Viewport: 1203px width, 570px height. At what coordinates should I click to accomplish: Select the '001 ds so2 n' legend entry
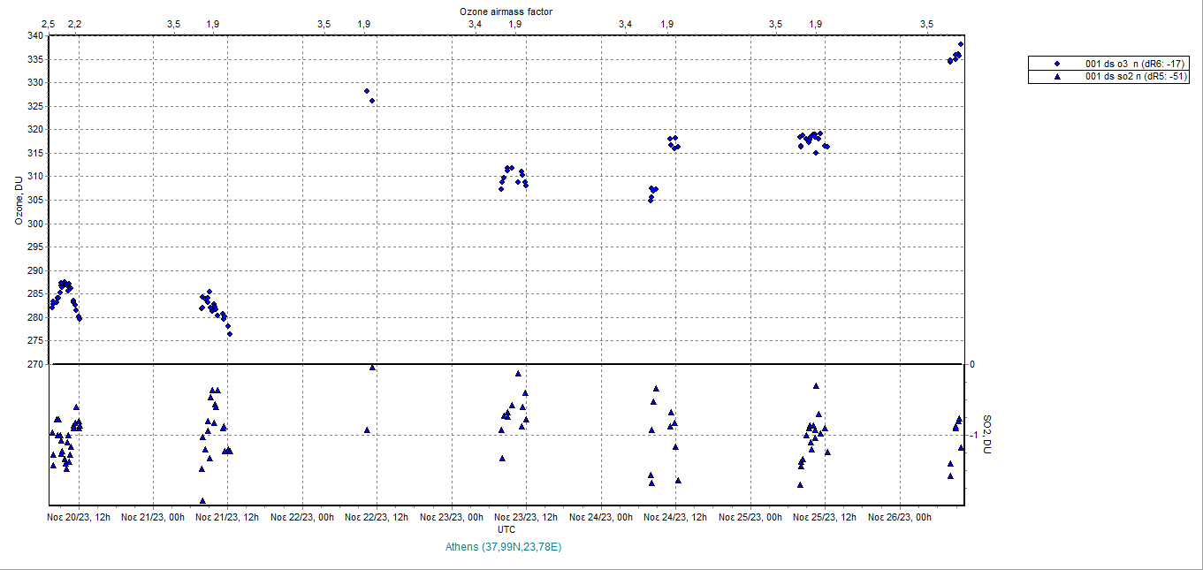pos(1123,77)
